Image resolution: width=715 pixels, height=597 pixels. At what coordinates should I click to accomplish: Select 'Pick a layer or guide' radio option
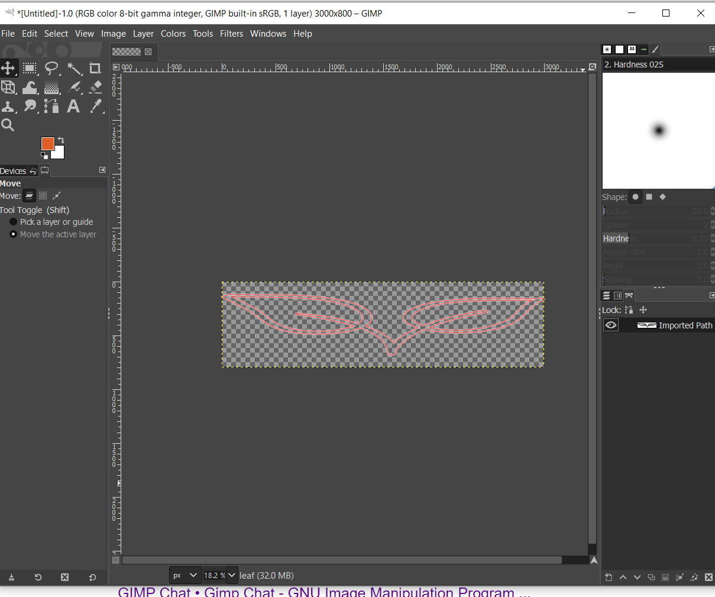(x=14, y=222)
